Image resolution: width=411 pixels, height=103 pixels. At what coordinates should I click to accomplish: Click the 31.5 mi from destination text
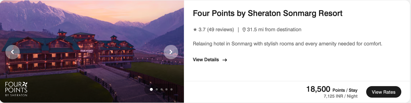point(274,30)
